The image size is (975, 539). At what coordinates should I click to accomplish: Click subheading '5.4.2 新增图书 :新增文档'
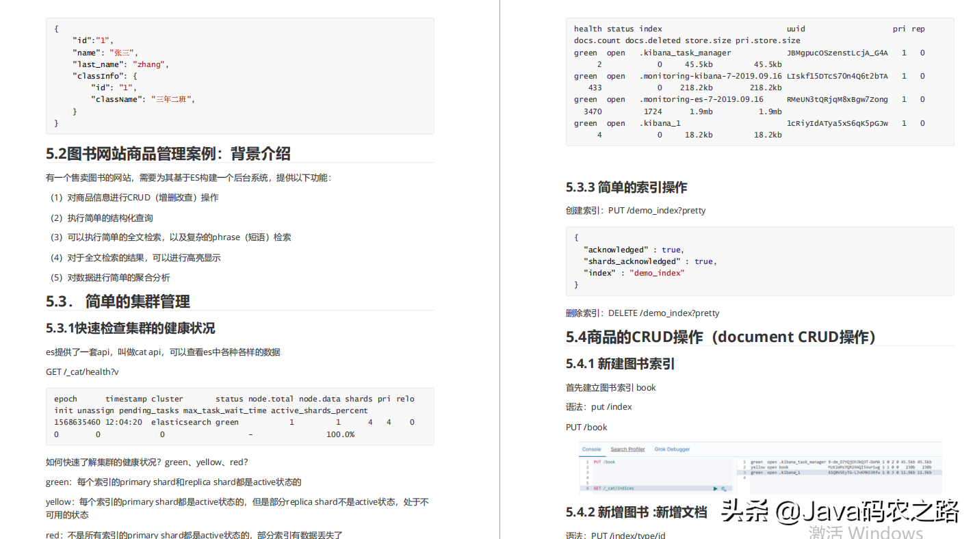click(x=636, y=512)
